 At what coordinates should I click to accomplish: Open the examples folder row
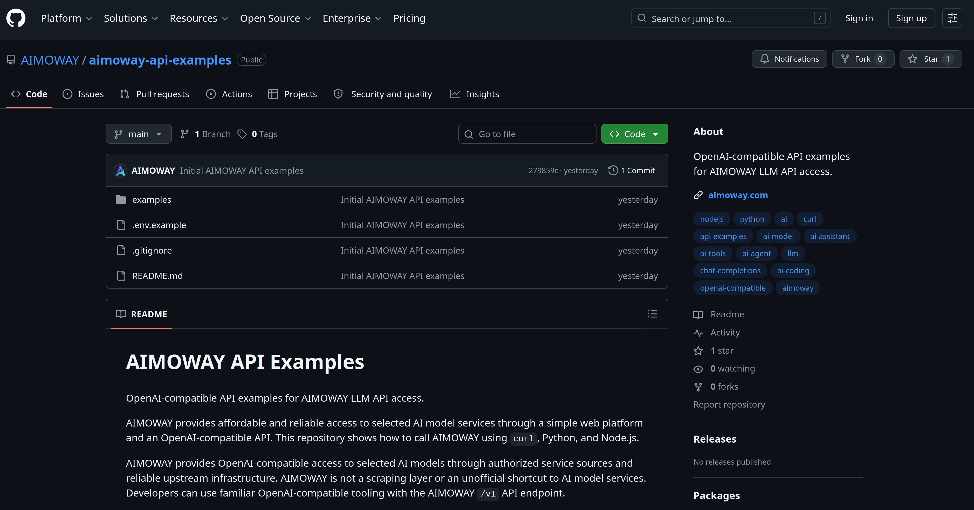(x=387, y=199)
